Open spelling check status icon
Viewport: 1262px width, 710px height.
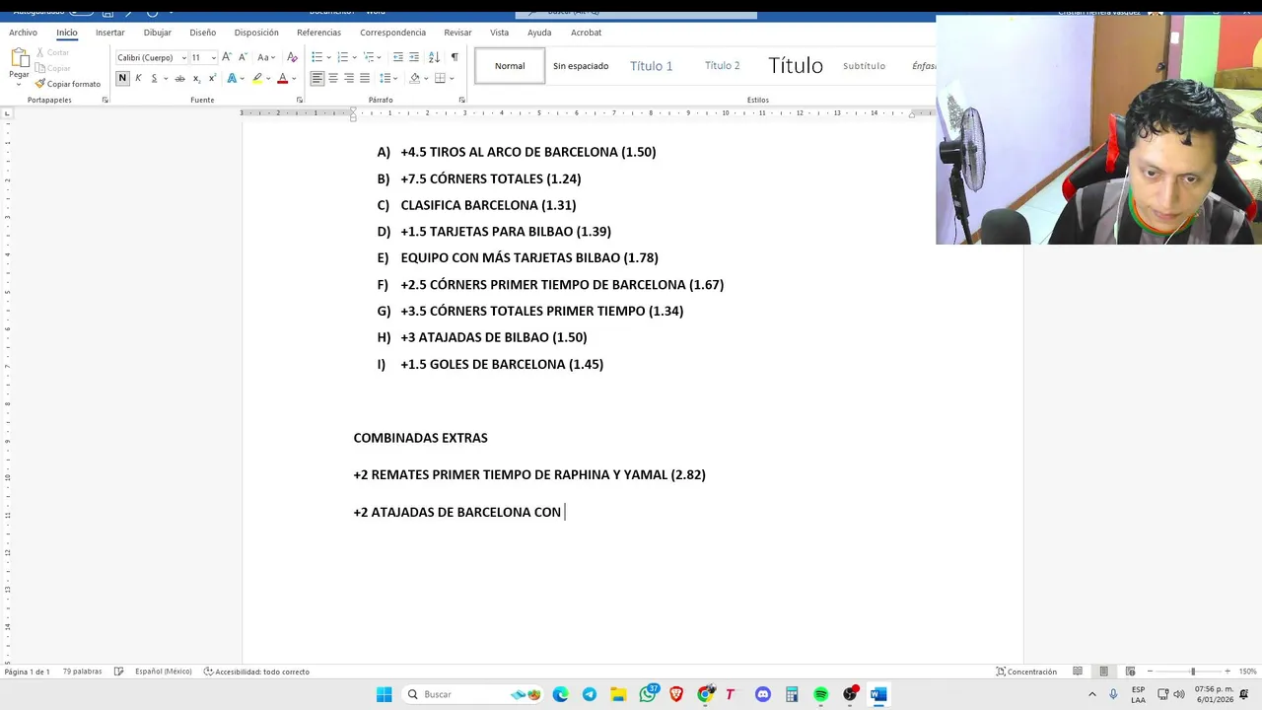(x=118, y=672)
